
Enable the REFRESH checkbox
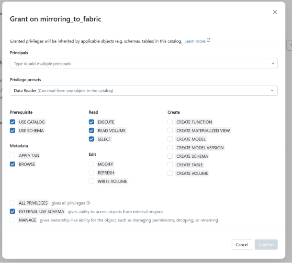pyautogui.click(x=91, y=173)
